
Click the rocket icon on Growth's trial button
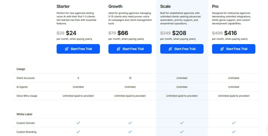pos(119,49)
